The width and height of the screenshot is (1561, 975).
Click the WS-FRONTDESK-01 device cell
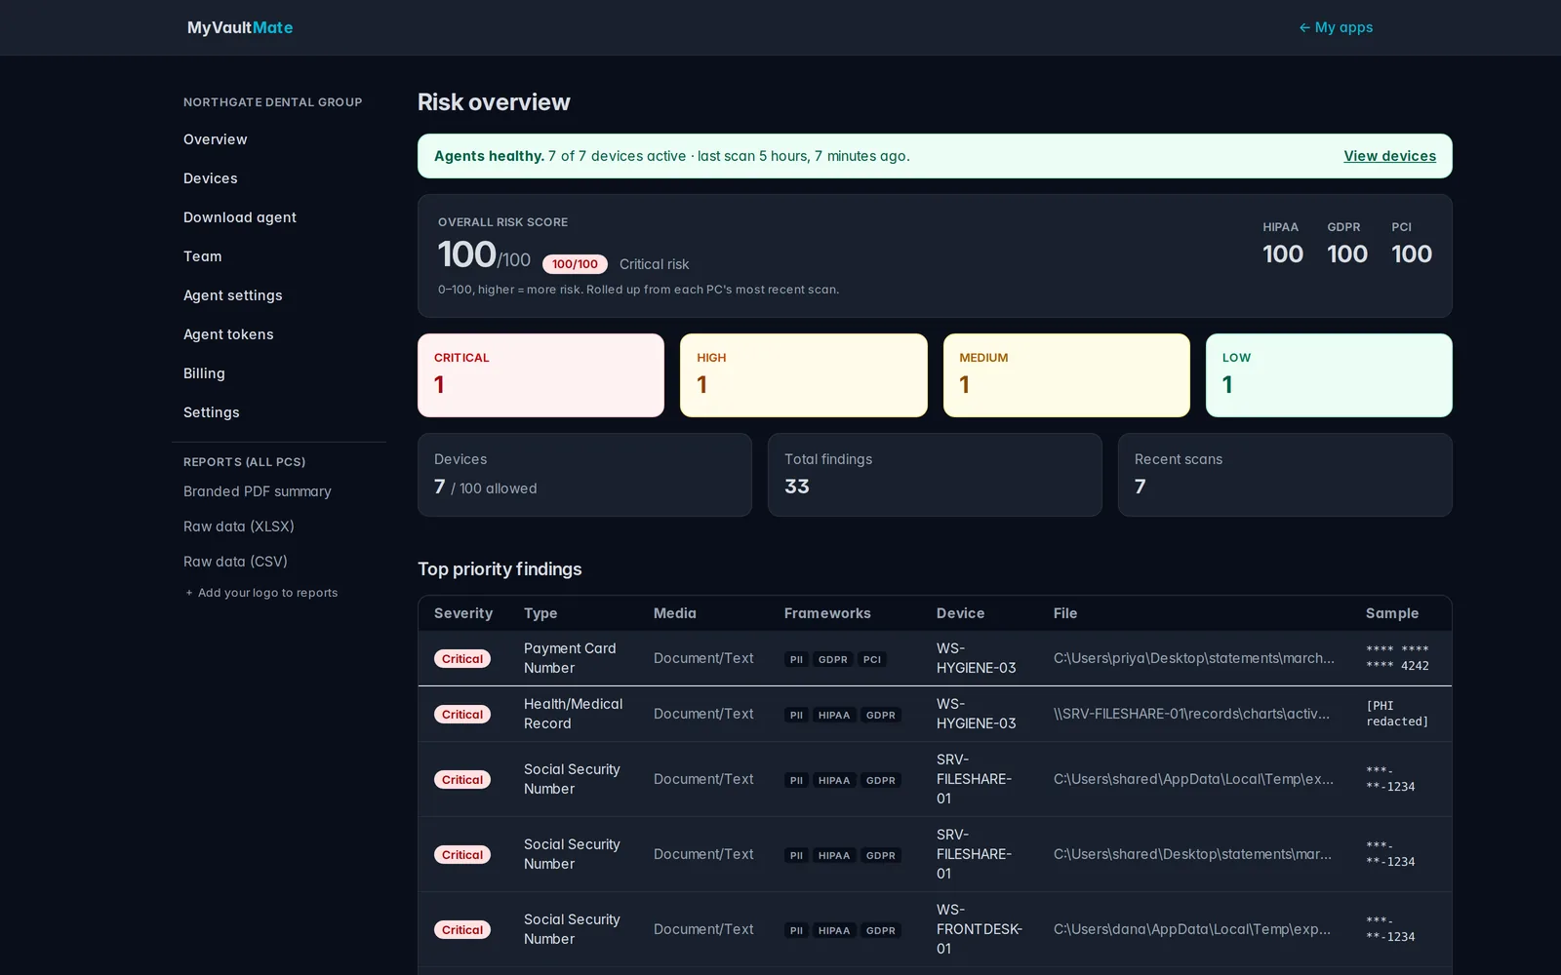[x=980, y=929]
